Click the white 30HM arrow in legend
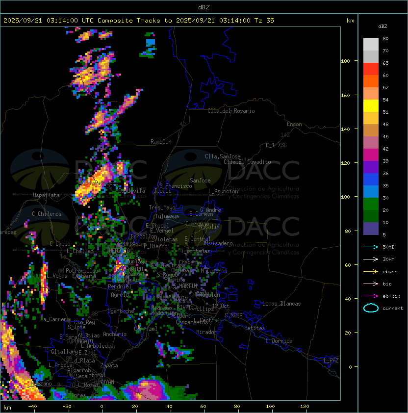This screenshot has width=408, height=413. (x=371, y=259)
